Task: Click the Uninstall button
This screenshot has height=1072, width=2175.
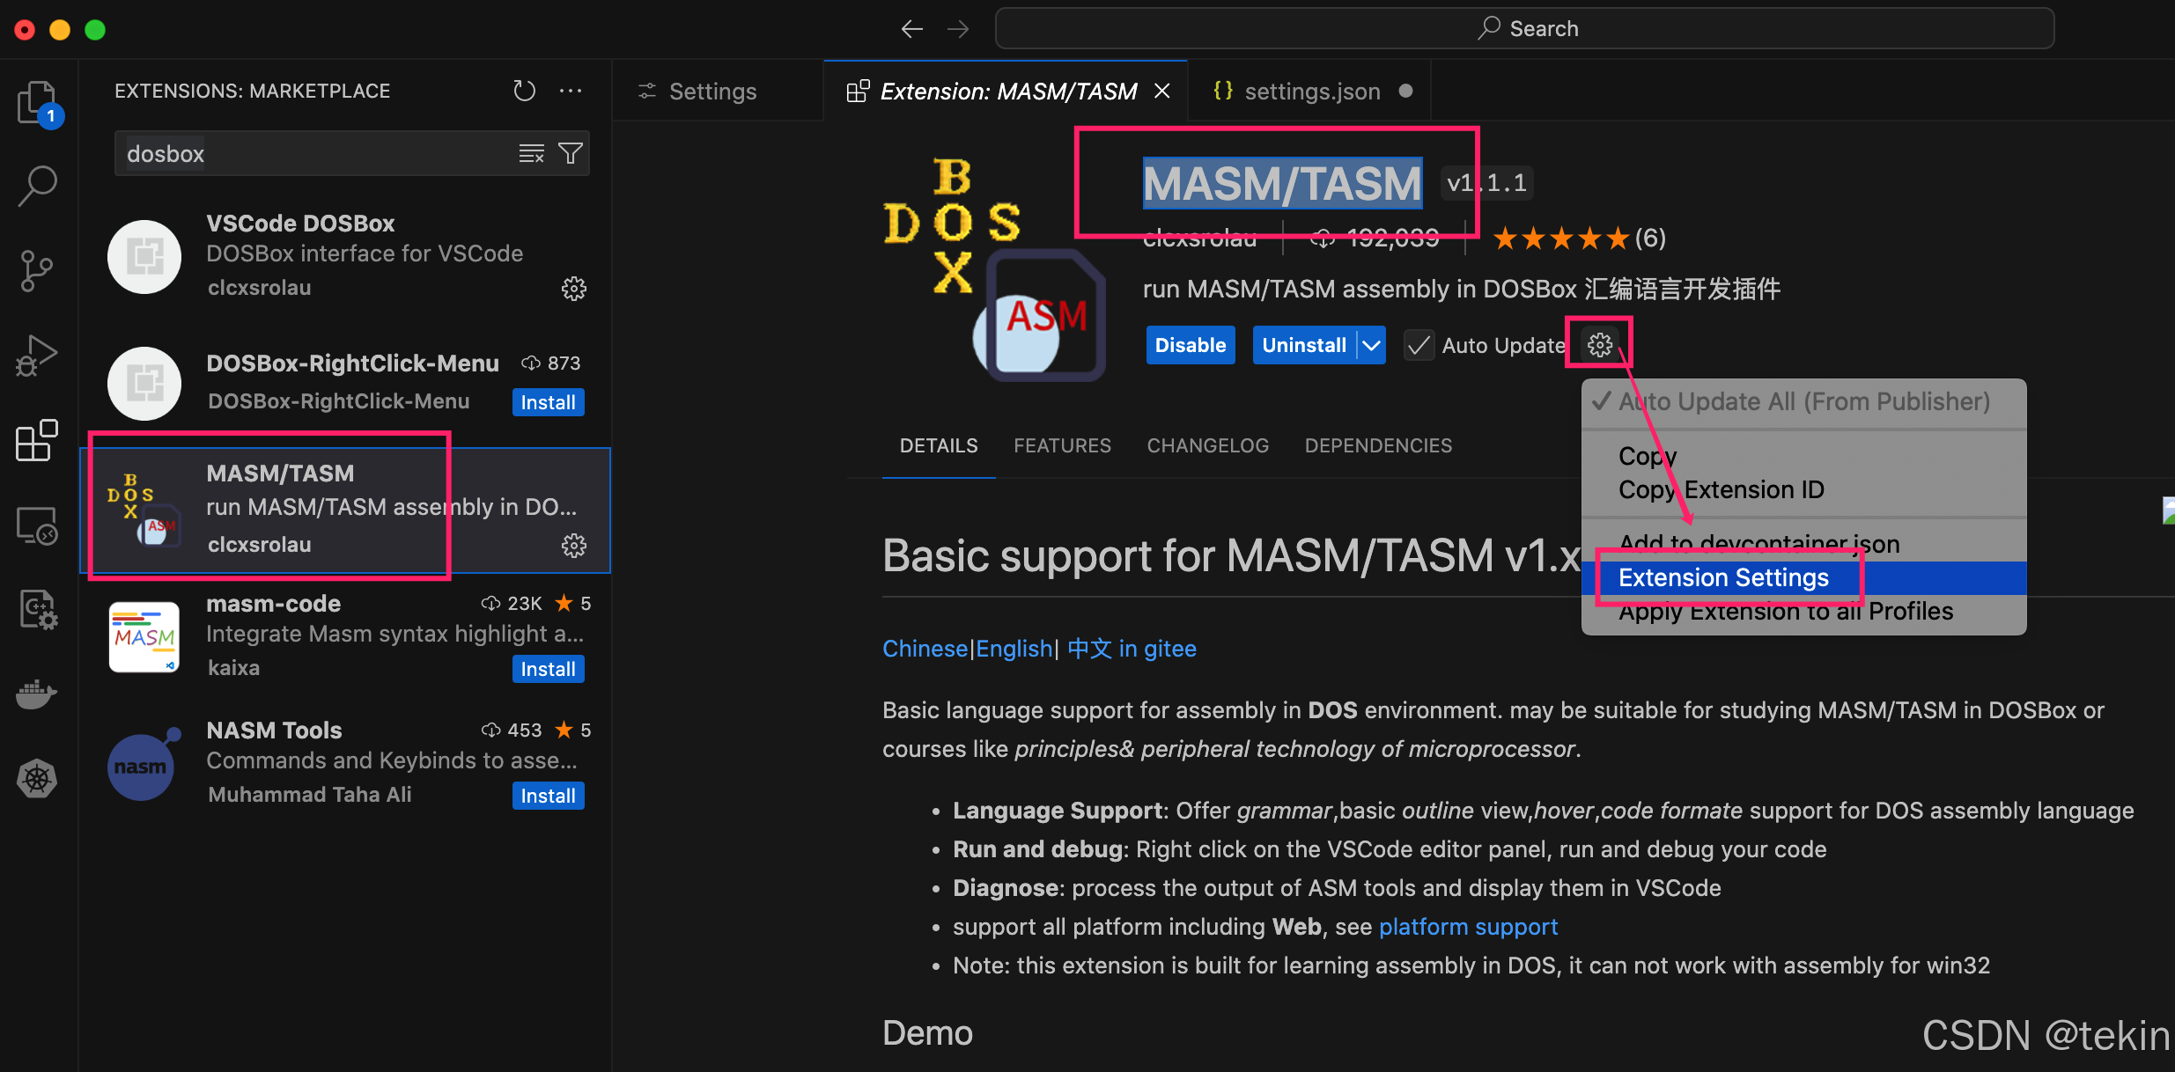Action: [x=1304, y=345]
